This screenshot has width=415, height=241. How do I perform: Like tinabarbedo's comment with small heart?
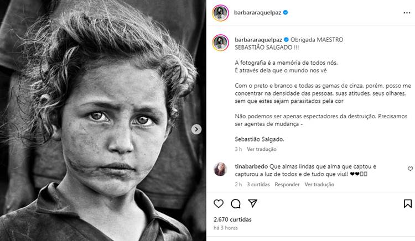click(x=410, y=169)
